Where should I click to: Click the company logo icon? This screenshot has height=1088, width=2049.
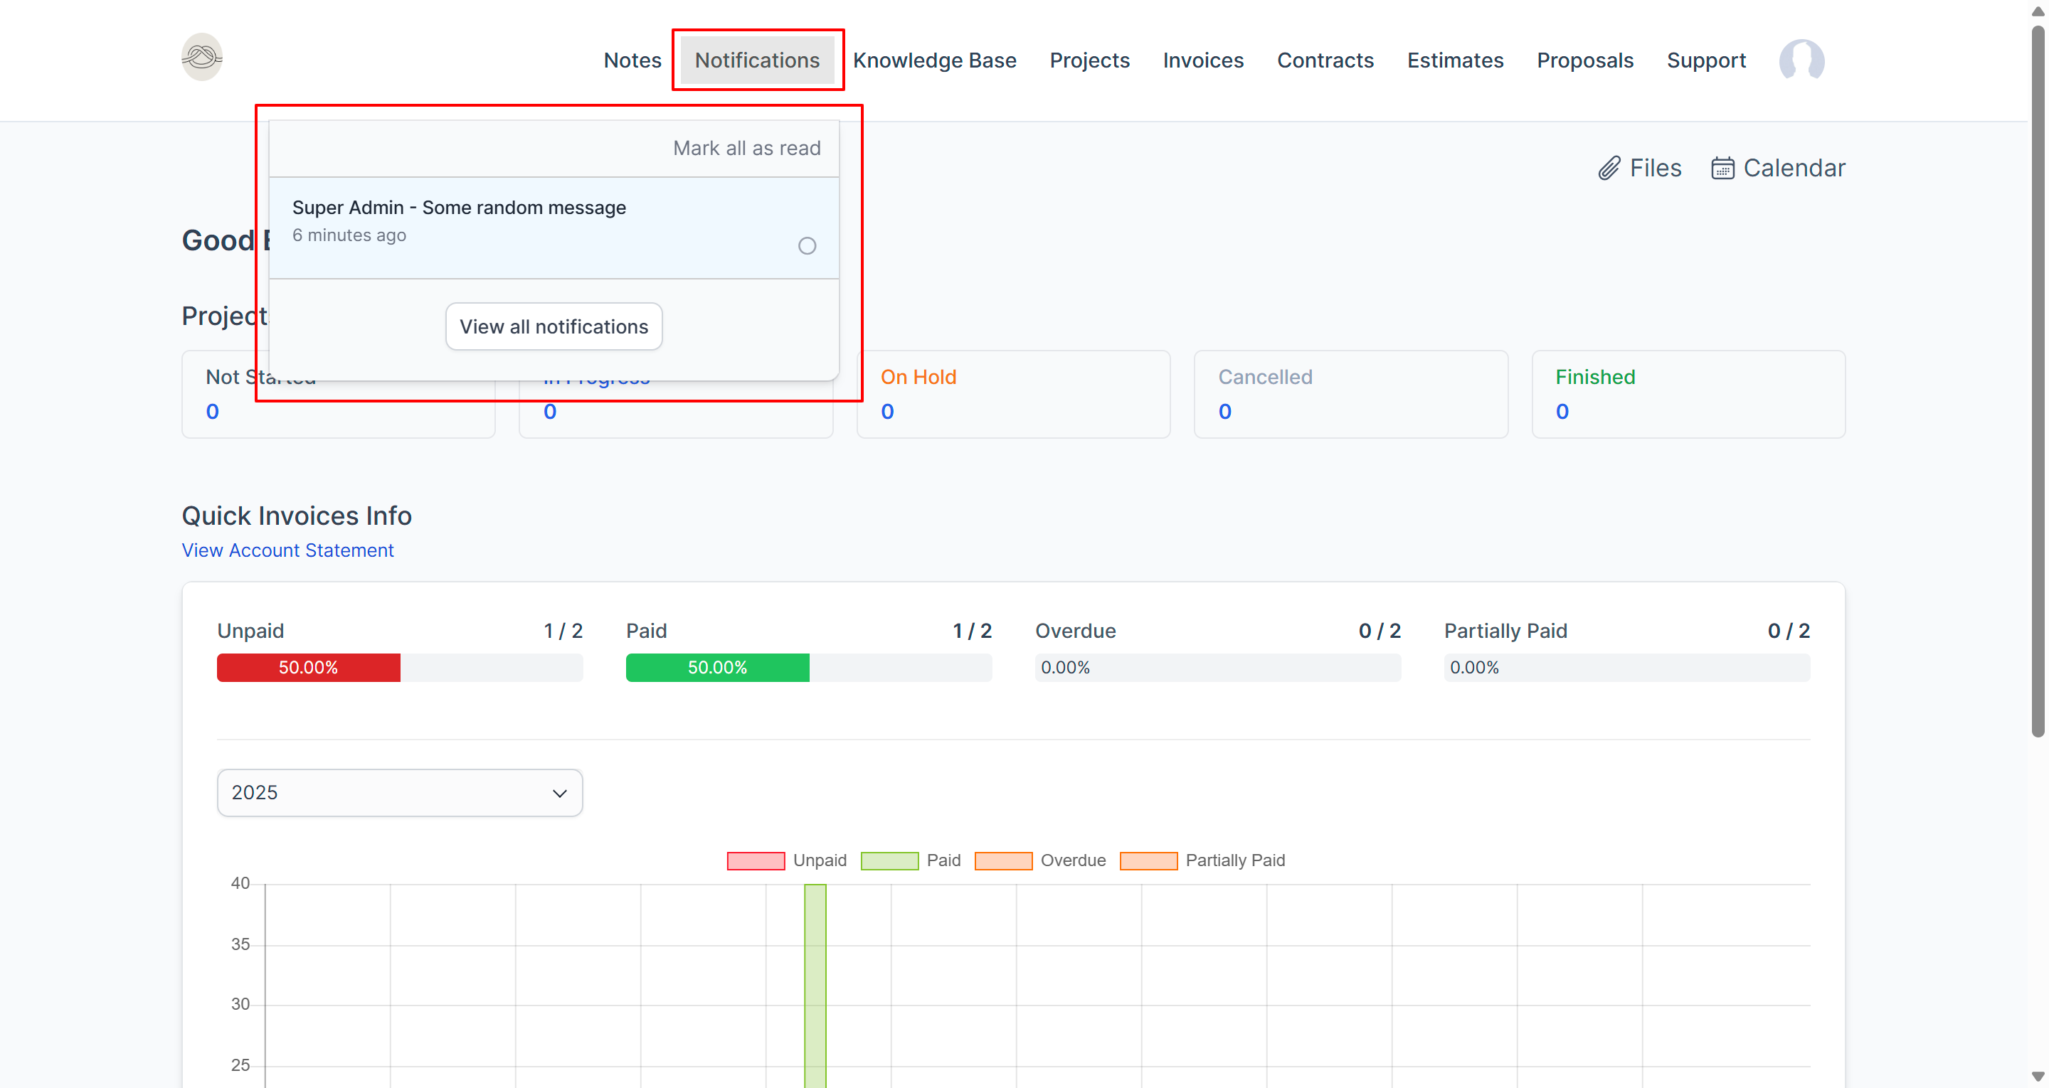pos(202,58)
